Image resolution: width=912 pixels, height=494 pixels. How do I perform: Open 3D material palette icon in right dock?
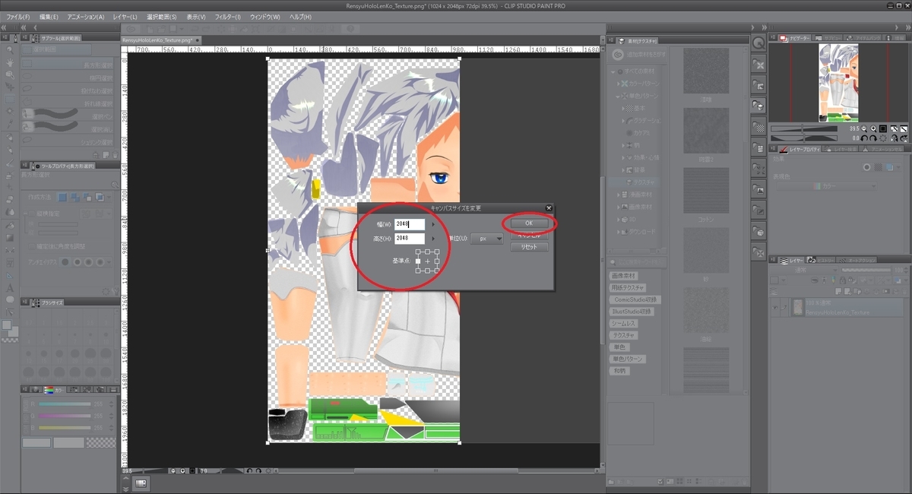(758, 231)
